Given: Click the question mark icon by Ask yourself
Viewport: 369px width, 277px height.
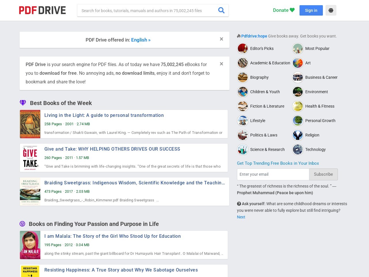Looking at the screenshot, I should [x=239, y=204].
